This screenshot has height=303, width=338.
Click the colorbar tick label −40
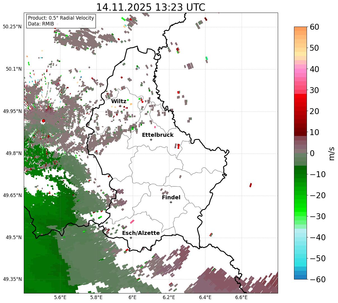pyautogui.click(x=318, y=237)
